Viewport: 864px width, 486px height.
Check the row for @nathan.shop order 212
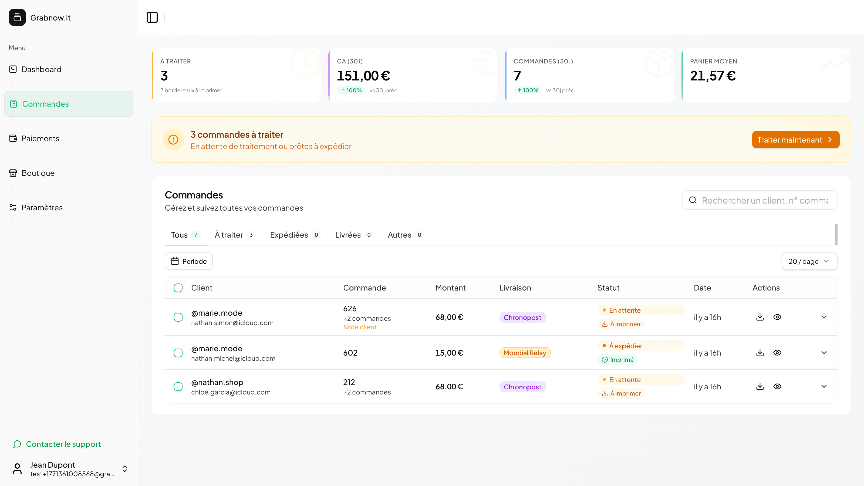178,386
